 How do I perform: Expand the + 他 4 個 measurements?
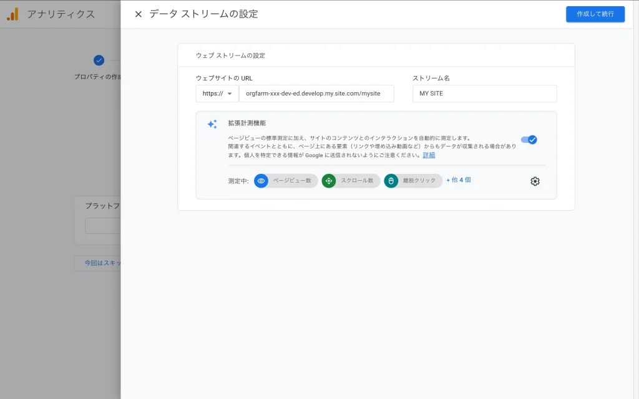tap(459, 180)
